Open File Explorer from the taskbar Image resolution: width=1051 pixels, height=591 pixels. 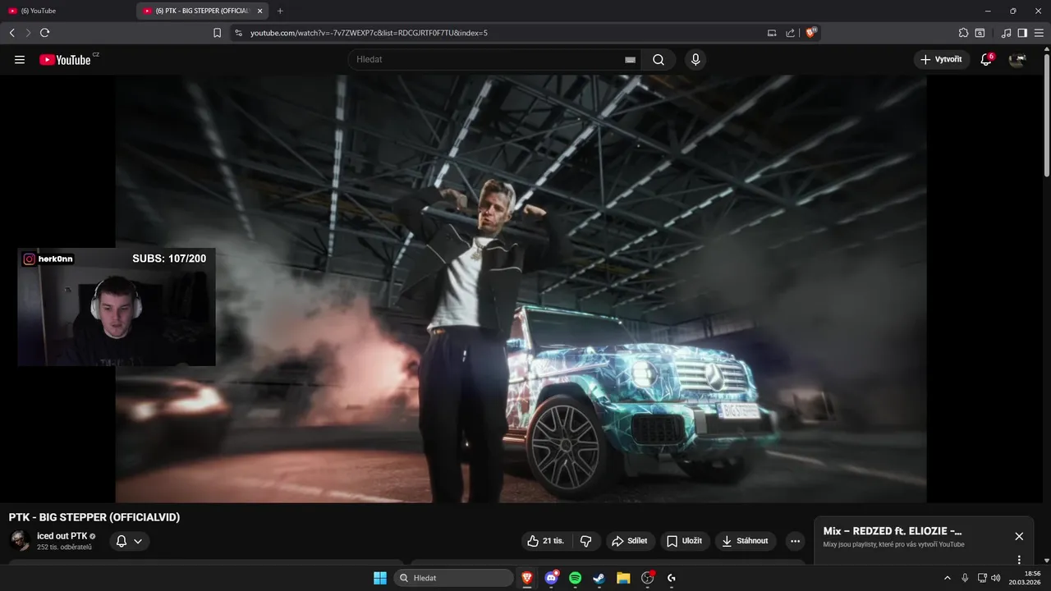pyautogui.click(x=623, y=578)
